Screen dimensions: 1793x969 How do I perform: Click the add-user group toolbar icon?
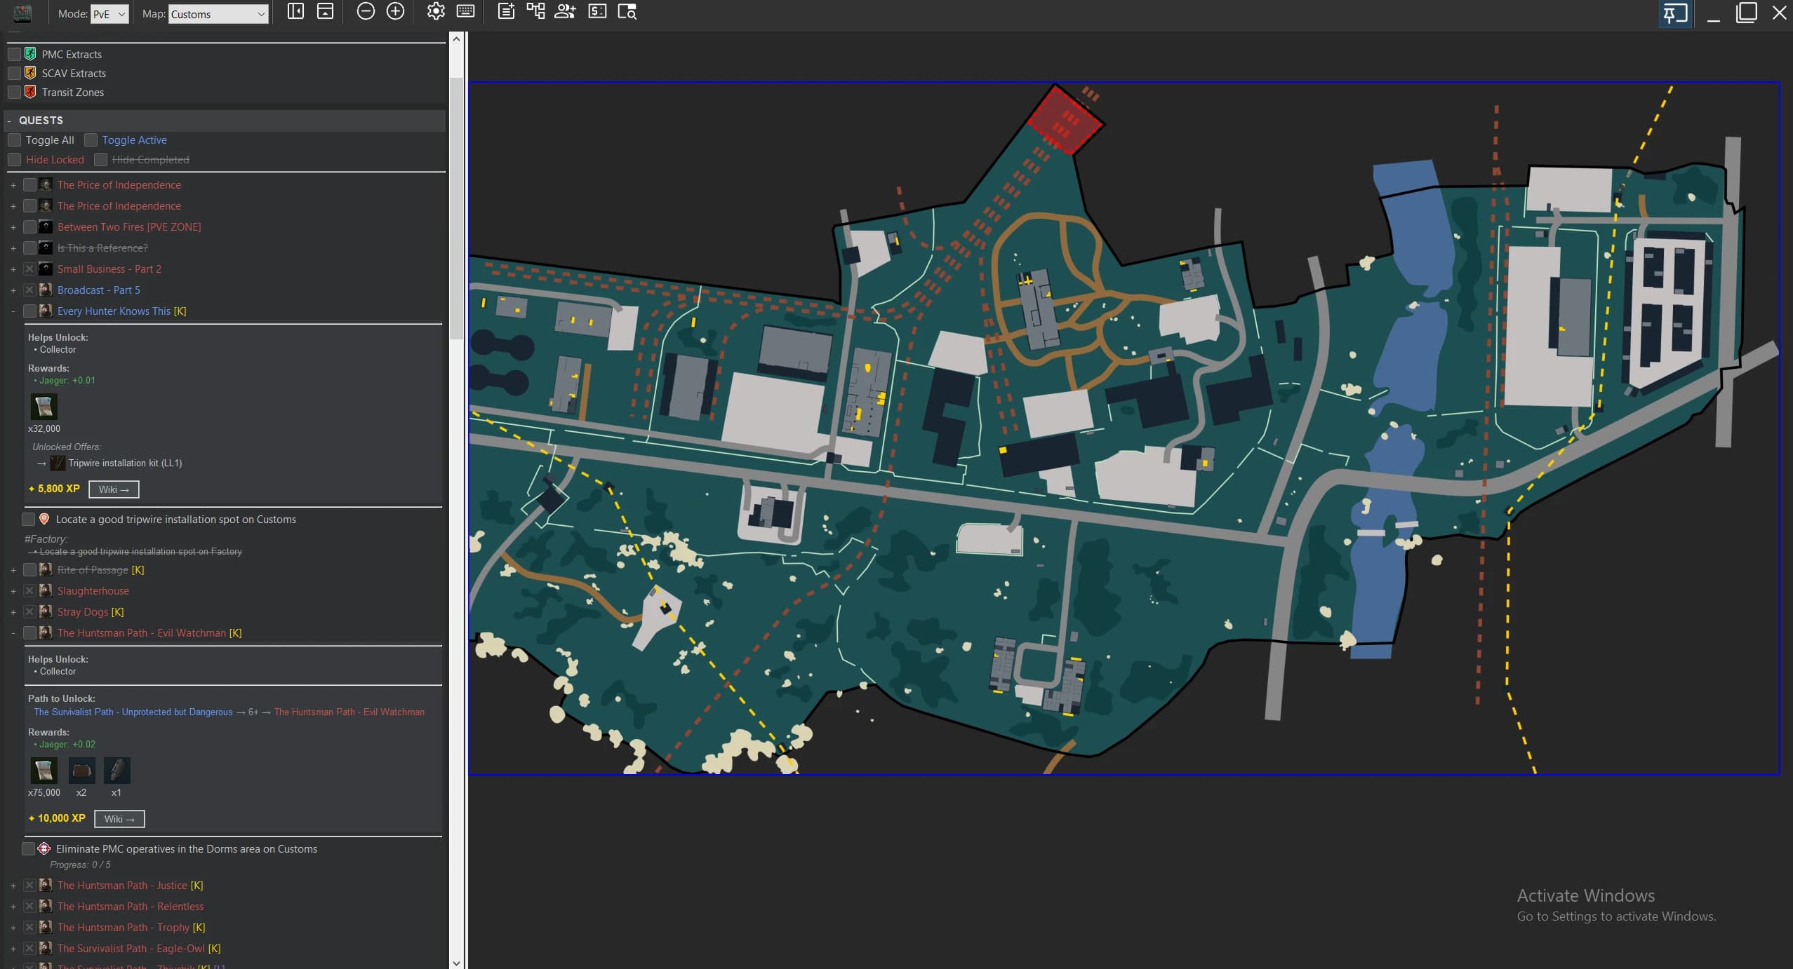click(565, 11)
